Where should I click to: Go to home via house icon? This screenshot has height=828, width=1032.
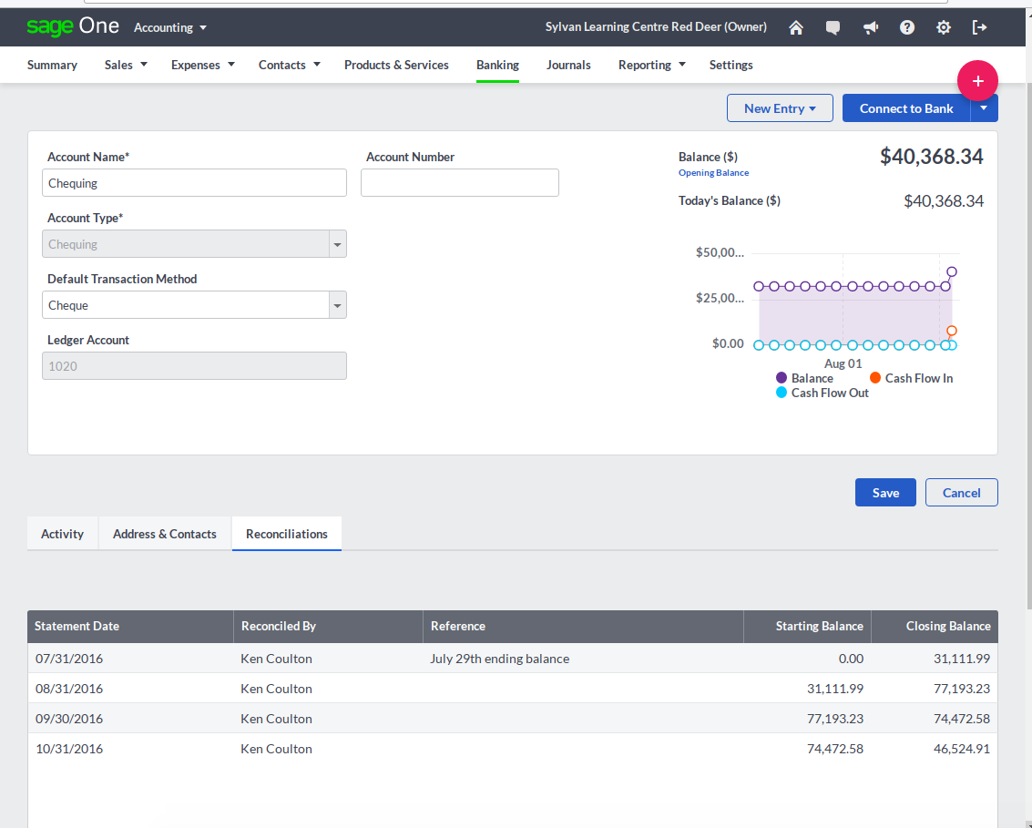pos(796,27)
